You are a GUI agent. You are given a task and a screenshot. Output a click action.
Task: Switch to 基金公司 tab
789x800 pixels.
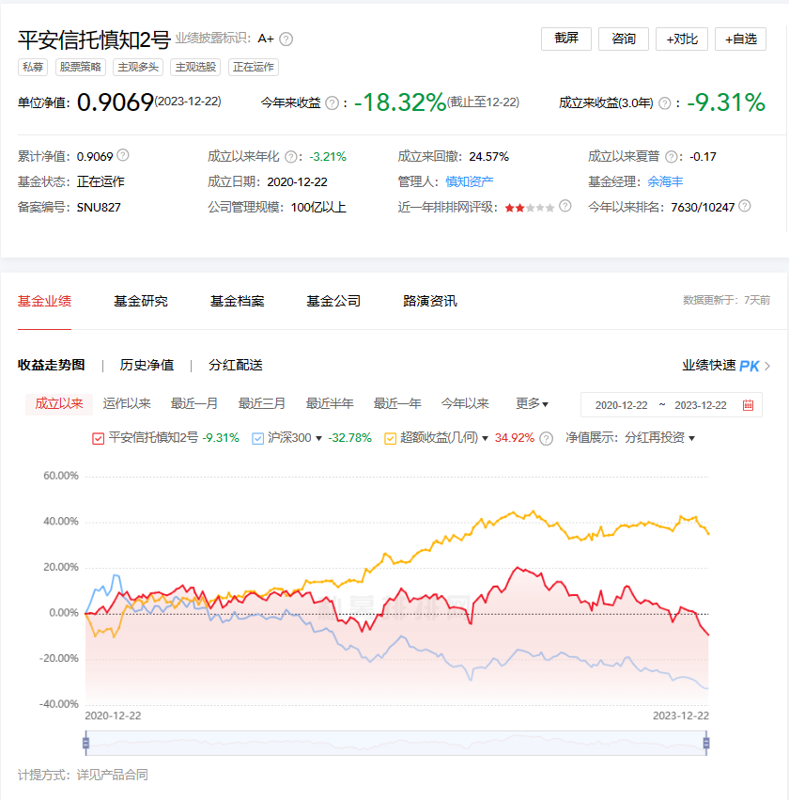coord(333,301)
